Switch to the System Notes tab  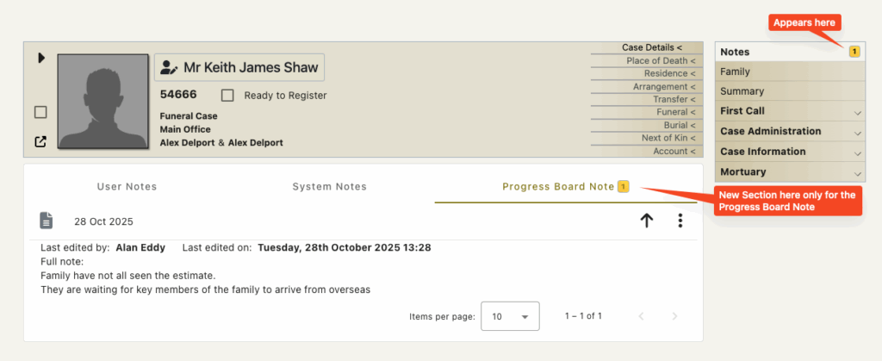(330, 187)
